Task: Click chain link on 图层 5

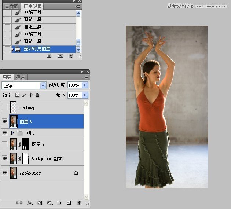Action: (19, 144)
